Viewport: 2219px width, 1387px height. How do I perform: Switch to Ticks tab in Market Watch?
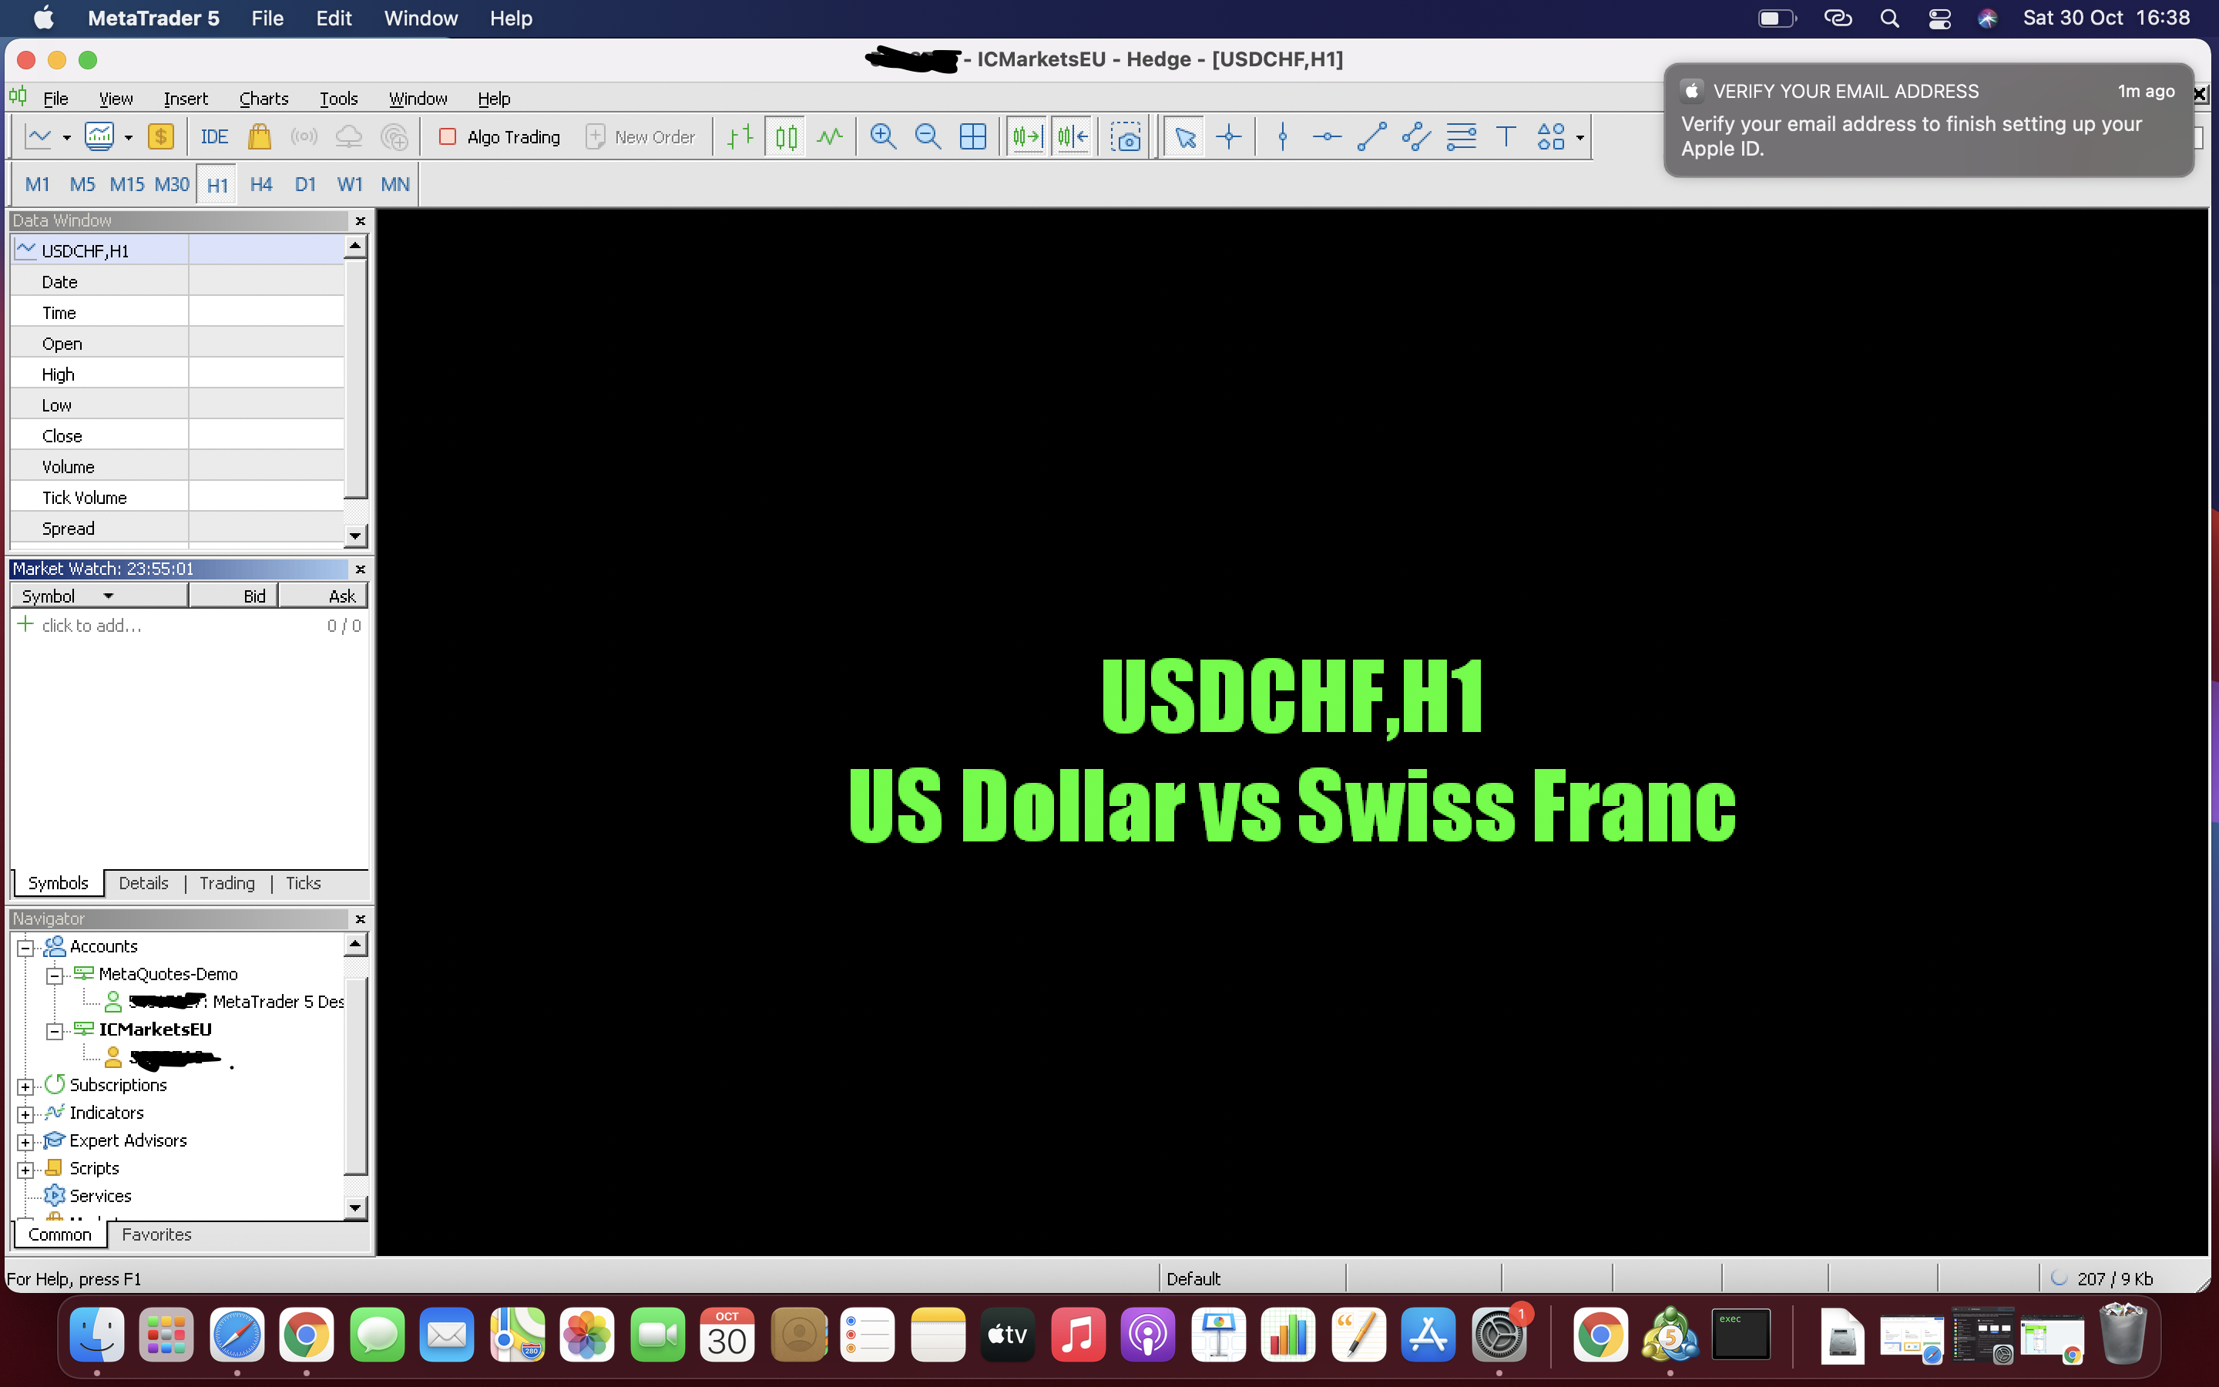coord(303,882)
